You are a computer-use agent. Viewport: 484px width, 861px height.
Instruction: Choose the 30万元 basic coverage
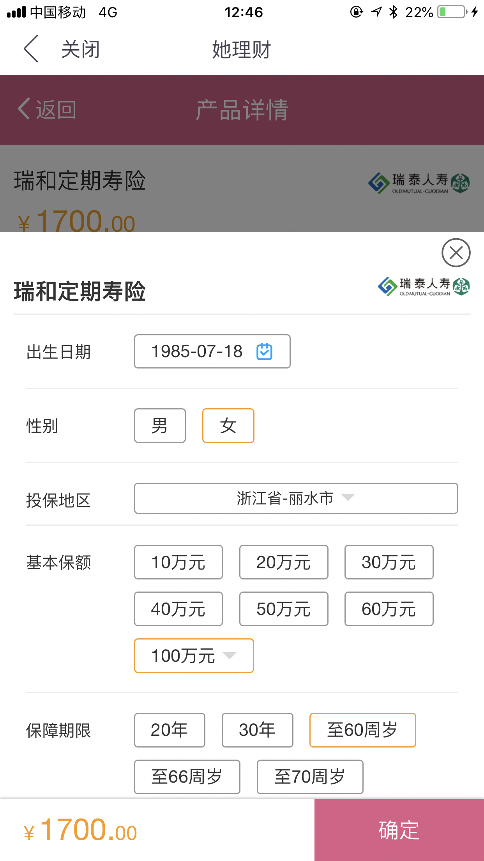389,562
